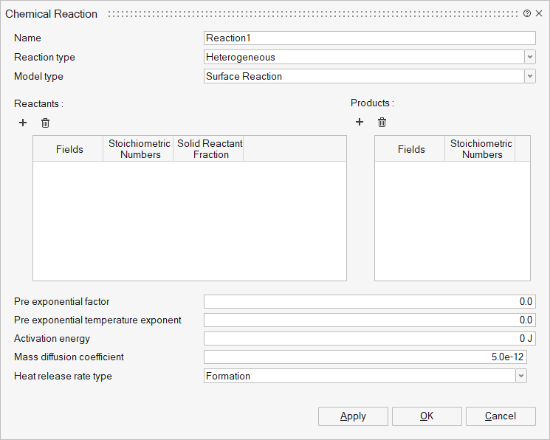Confirm with the OK button
The image size is (550, 440).
click(427, 416)
